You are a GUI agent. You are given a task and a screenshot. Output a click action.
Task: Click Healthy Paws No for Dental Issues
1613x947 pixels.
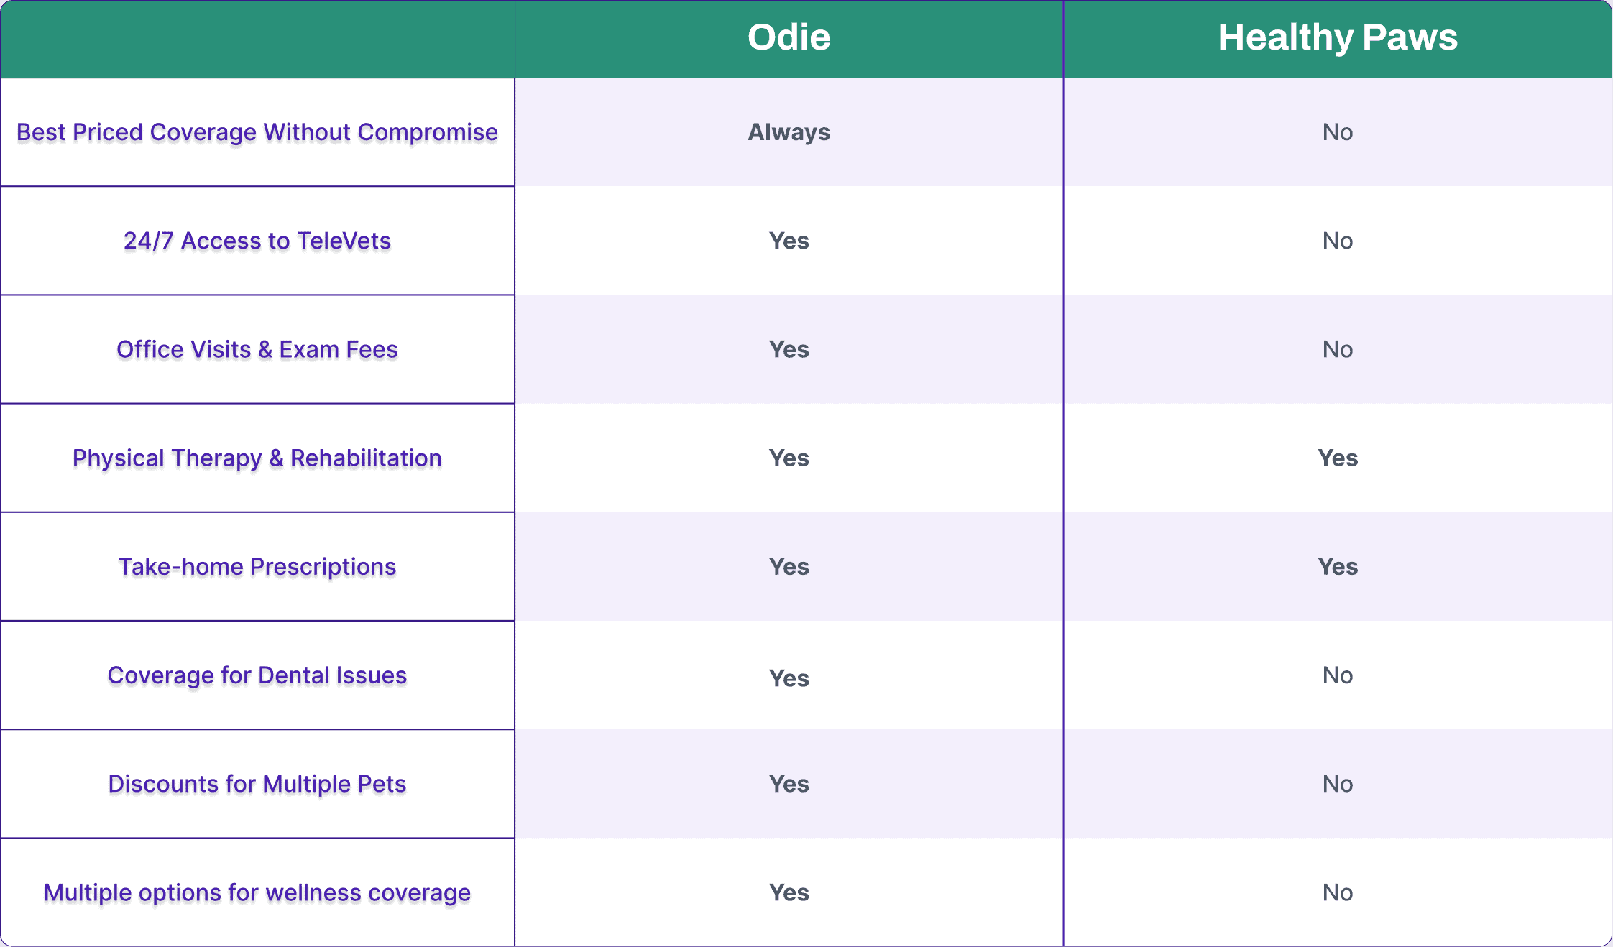tap(1337, 675)
